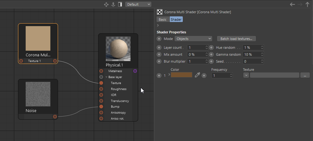Toggle the Seed animation dot
The height and width of the screenshot is (141, 313).
(211, 61)
